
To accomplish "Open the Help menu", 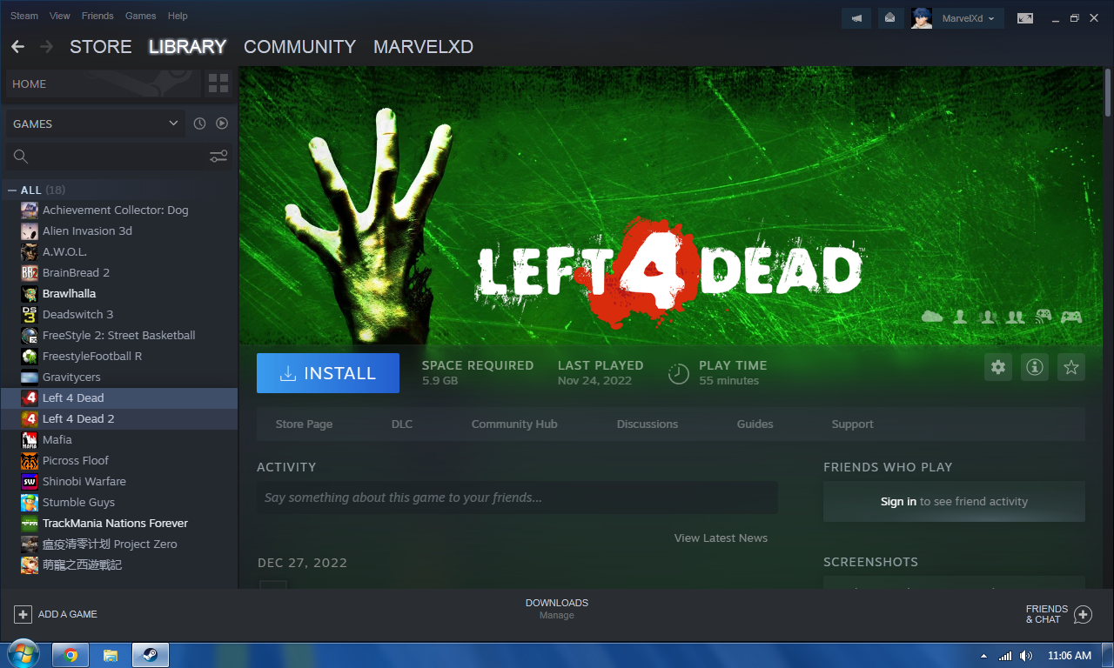I will 178,16.
